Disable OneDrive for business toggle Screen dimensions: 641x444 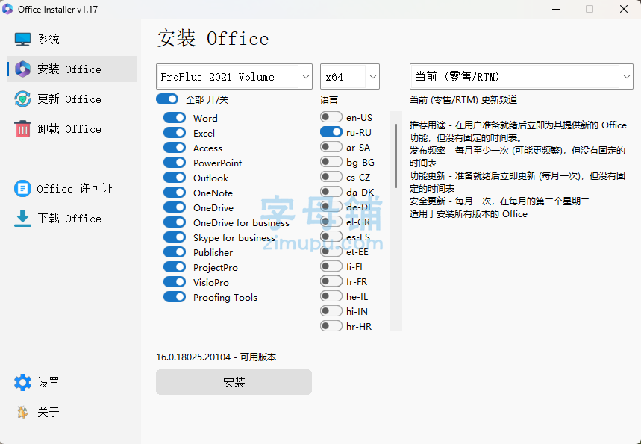tap(175, 222)
